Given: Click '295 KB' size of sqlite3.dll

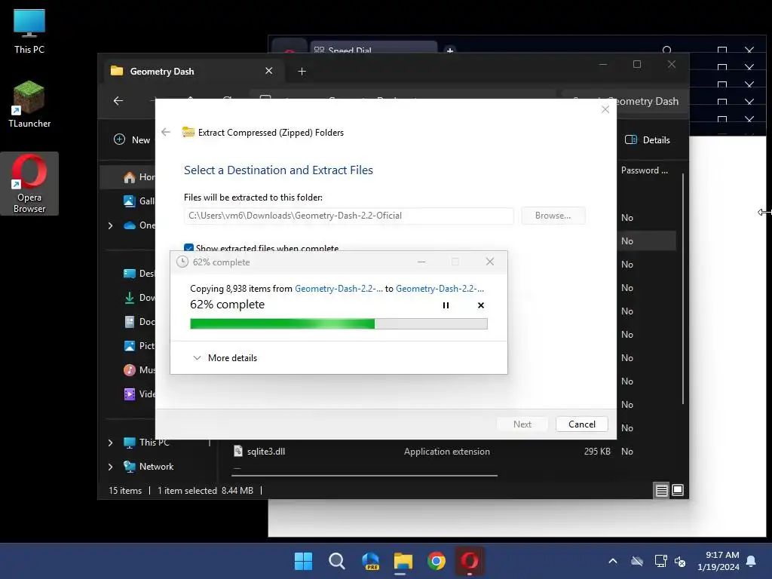Looking at the screenshot, I should click(x=597, y=451).
